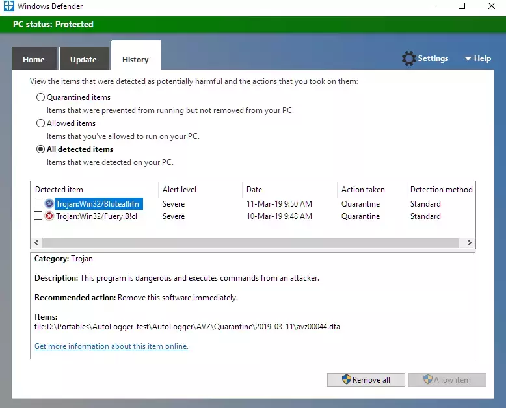This screenshot has height=408, width=506.
Task: Click the left arrow of the horizontal scrollbar
Action: tap(36, 242)
